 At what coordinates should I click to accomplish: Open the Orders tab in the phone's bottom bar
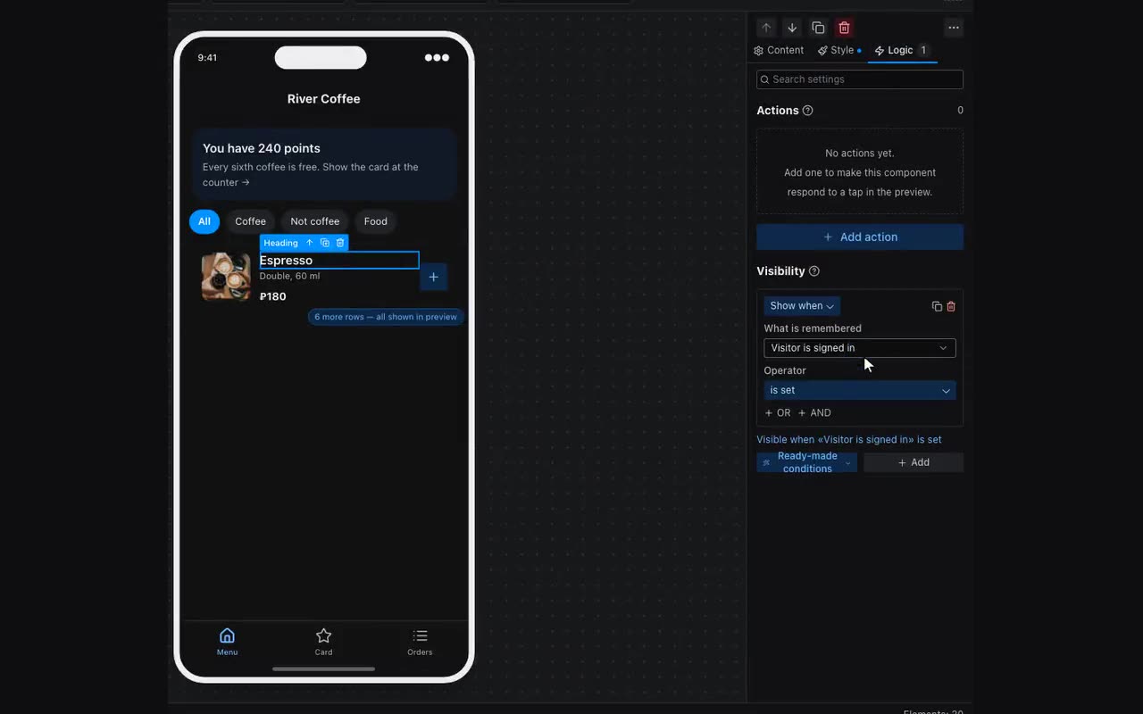[x=420, y=642]
